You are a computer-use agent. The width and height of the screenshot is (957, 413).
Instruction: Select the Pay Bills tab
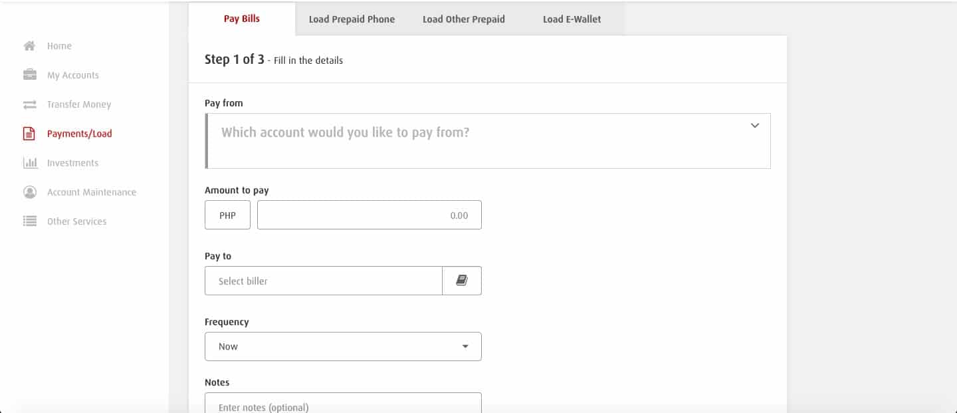coord(242,19)
